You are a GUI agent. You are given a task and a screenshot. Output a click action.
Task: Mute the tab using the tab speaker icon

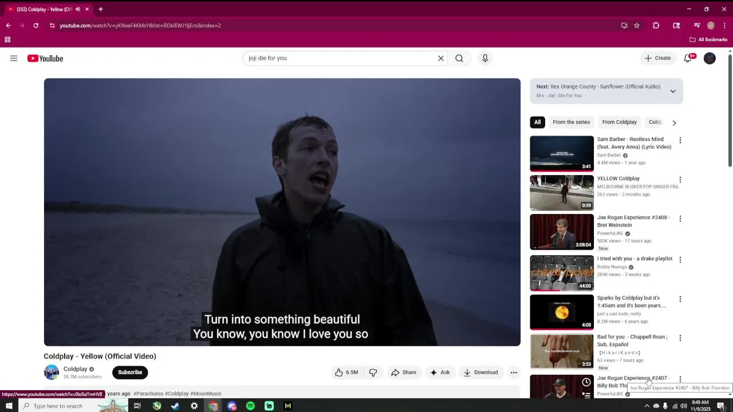[78, 9]
